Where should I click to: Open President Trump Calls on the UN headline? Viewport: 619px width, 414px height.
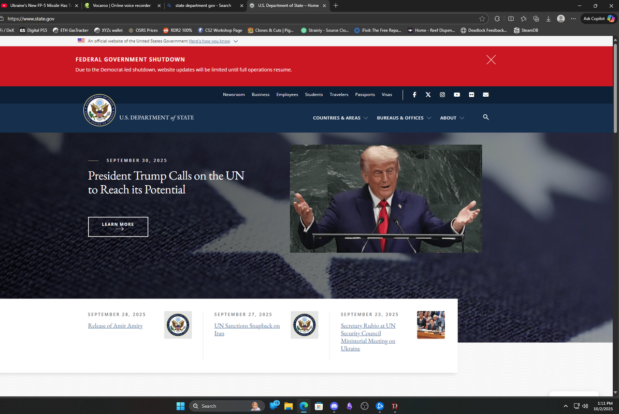click(166, 182)
